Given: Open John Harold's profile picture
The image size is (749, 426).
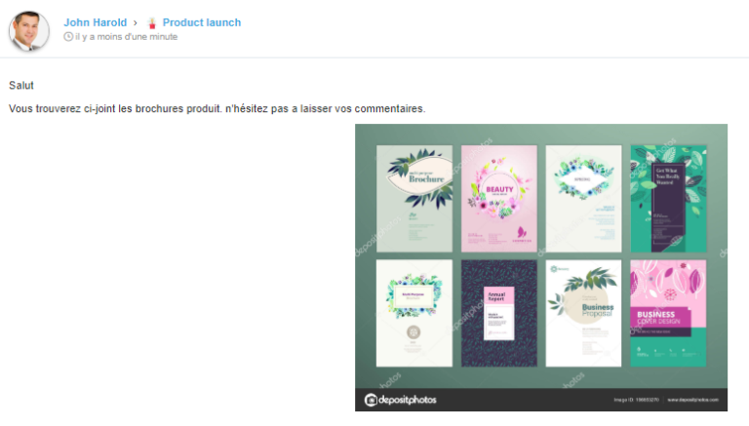Looking at the screenshot, I should (28, 30).
